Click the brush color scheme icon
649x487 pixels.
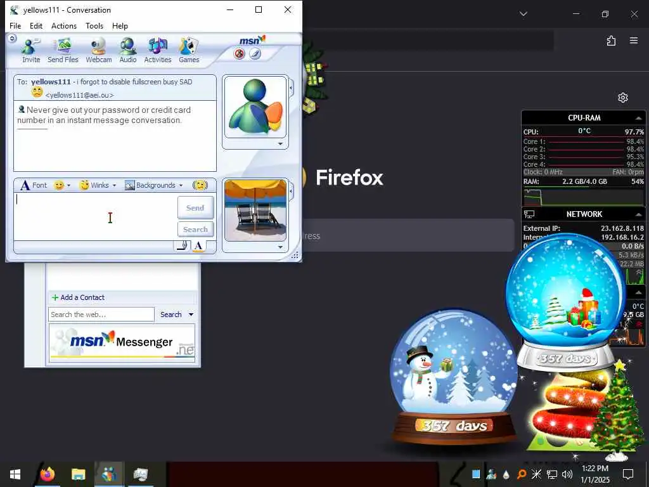click(255, 53)
